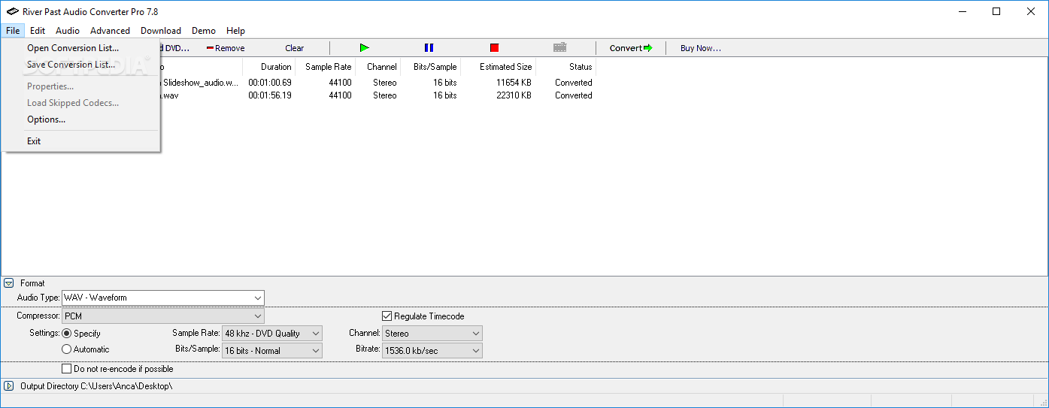
Task: Open the Sample Rate dropdown
Action: click(272, 334)
